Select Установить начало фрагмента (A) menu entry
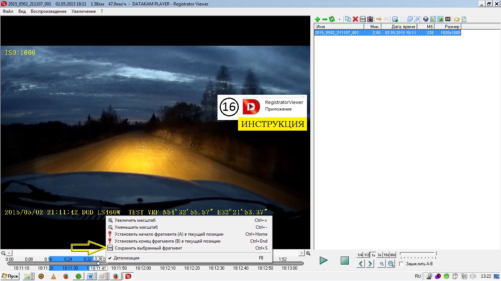501x281 pixels. pos(169,234)
